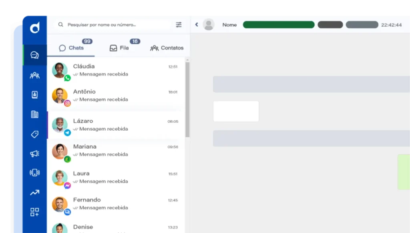The image size is (410, 233).
Task: Open the chat bubbles icon in sidebar
Action: 35,55
